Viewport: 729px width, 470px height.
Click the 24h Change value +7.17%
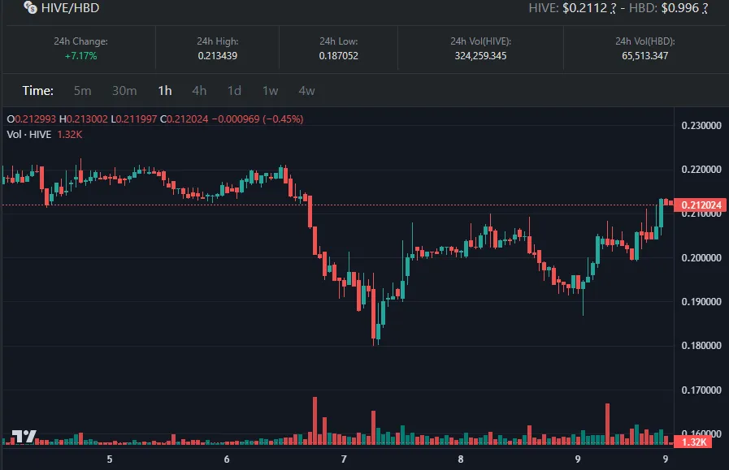tap(81, 56)
